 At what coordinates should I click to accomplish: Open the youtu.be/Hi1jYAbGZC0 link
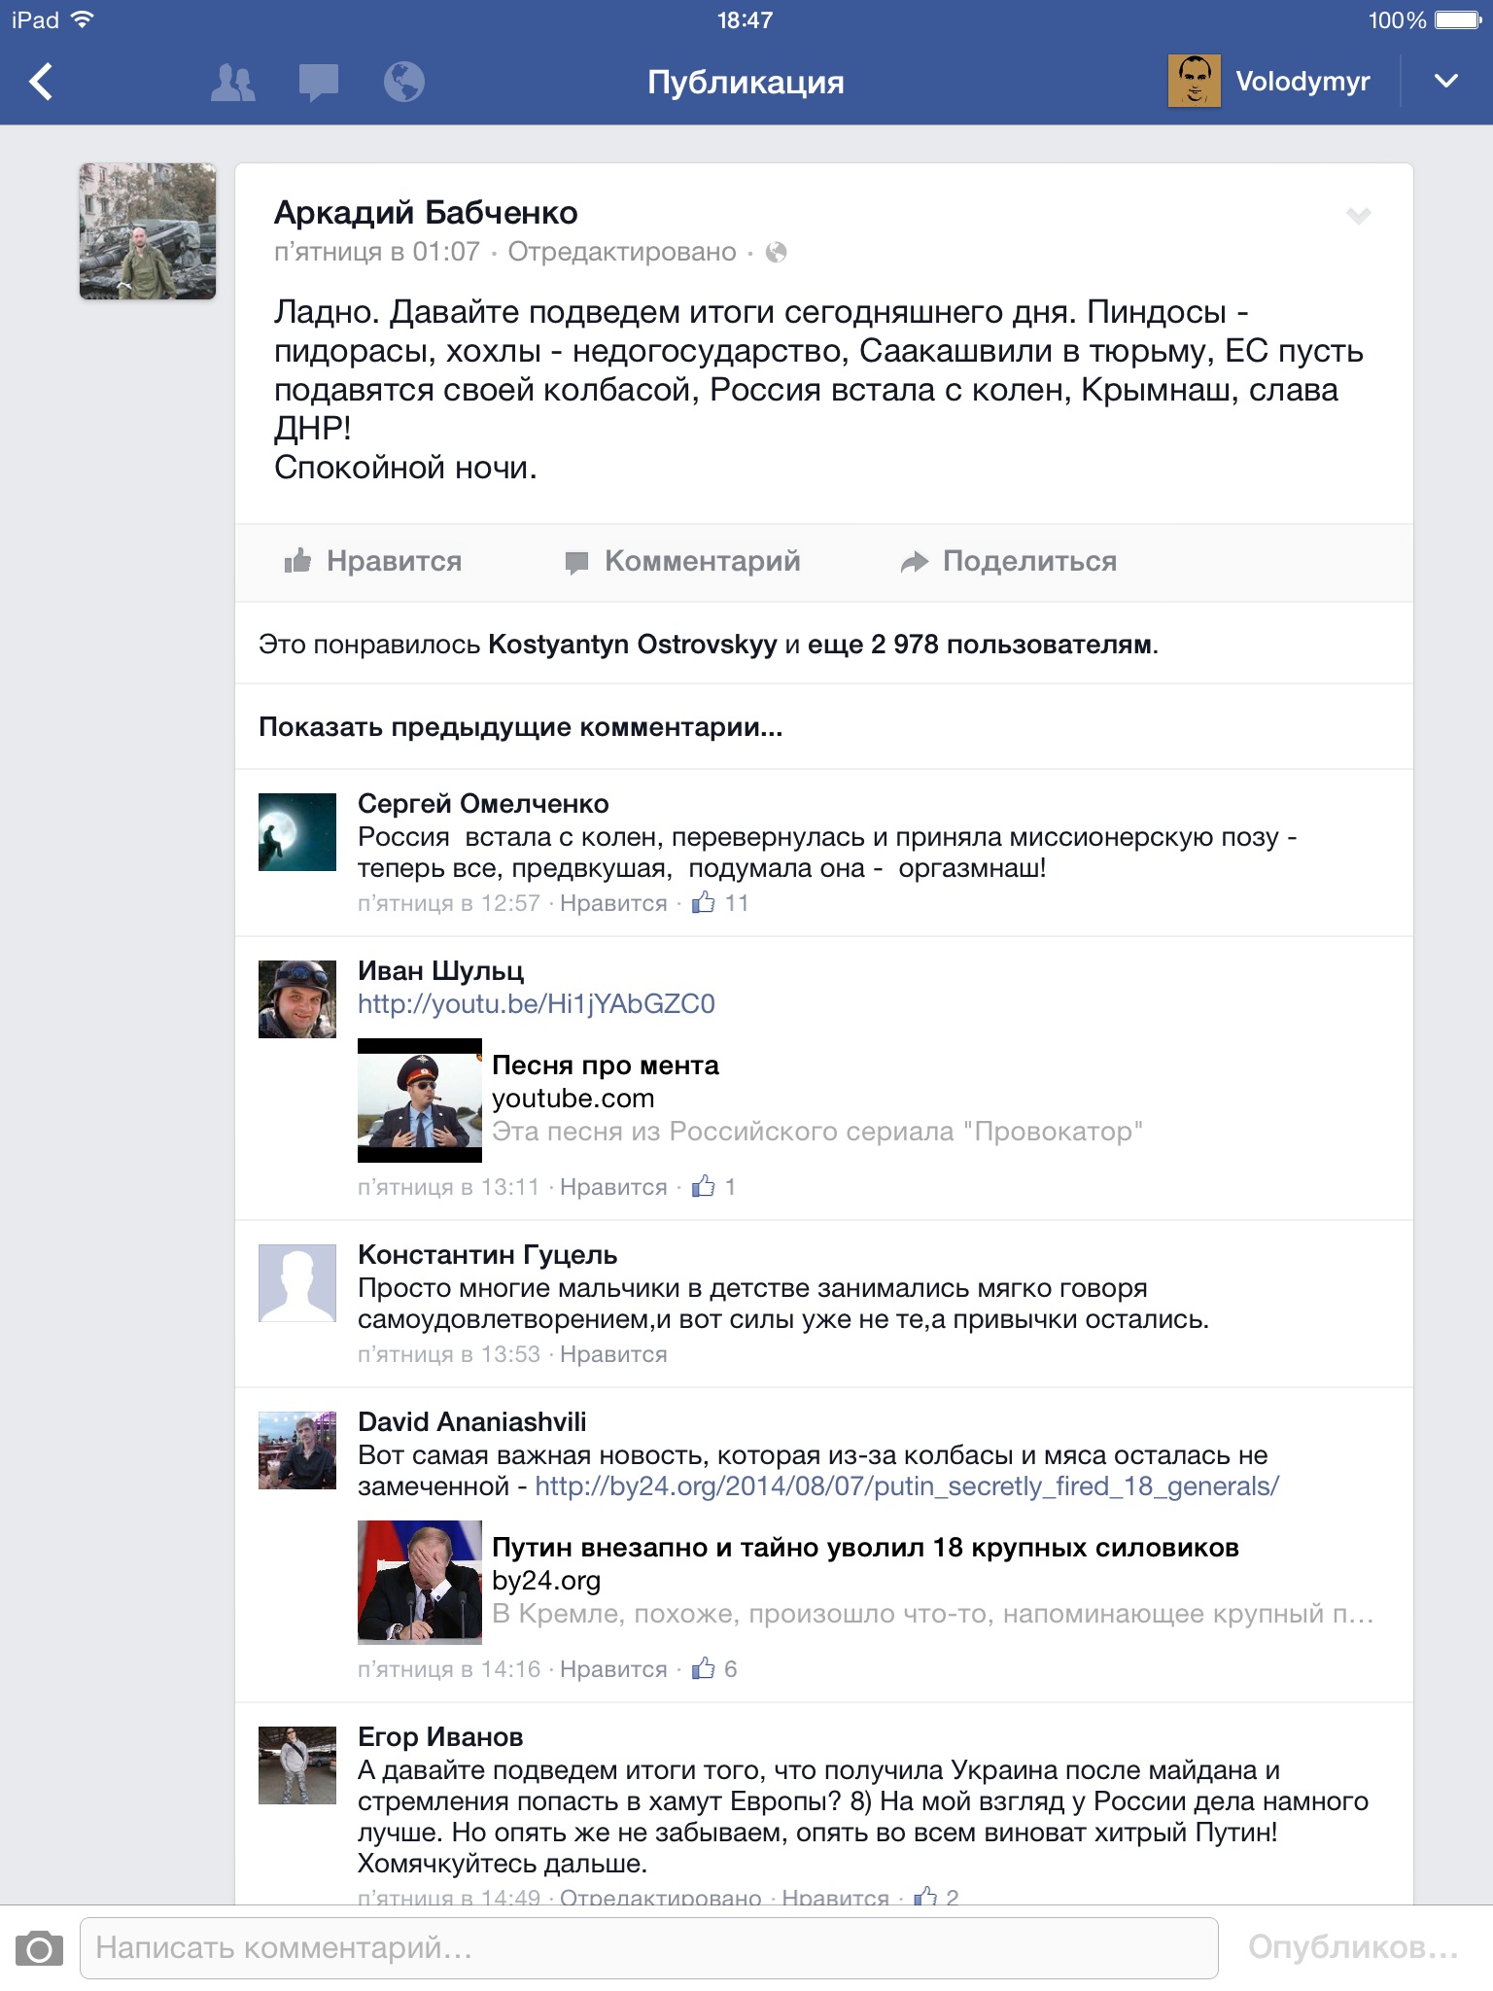click(537, 1004)
